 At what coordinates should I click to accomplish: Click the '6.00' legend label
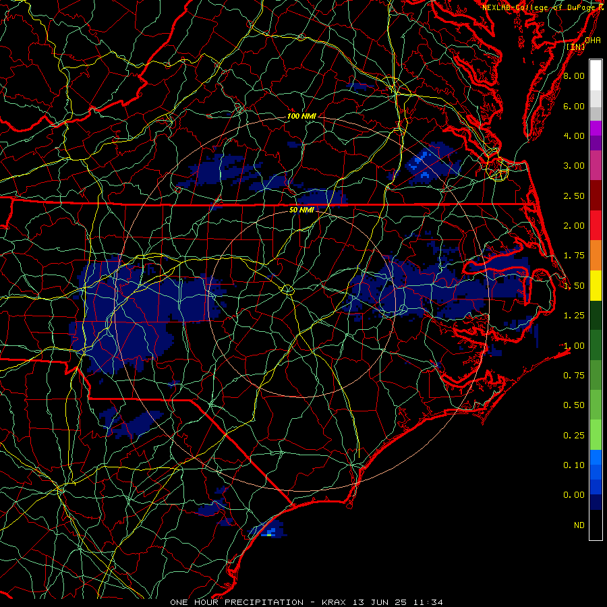[574, 106]
